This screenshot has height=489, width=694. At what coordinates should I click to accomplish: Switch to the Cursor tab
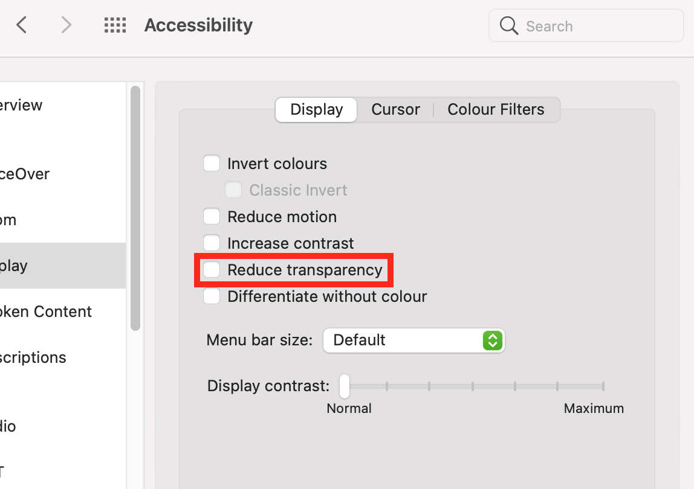point(395,109)
